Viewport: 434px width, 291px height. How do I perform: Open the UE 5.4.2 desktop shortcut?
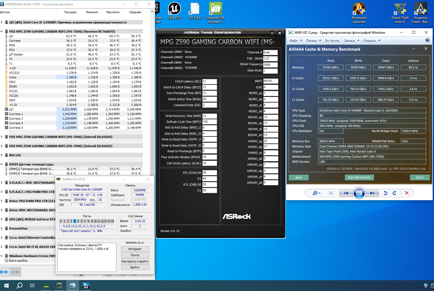pyautogui.click(x=195, y=11)
